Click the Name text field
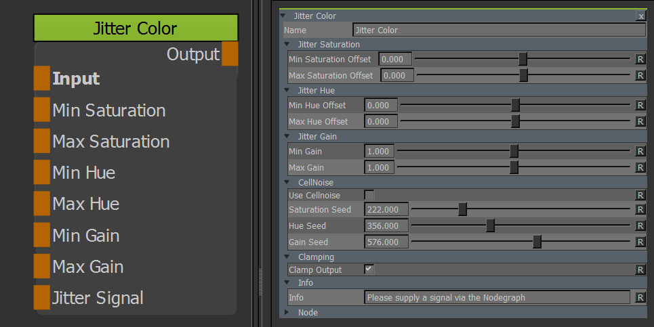The height and width of the screenshot is (327, 654). pos(499,30)
